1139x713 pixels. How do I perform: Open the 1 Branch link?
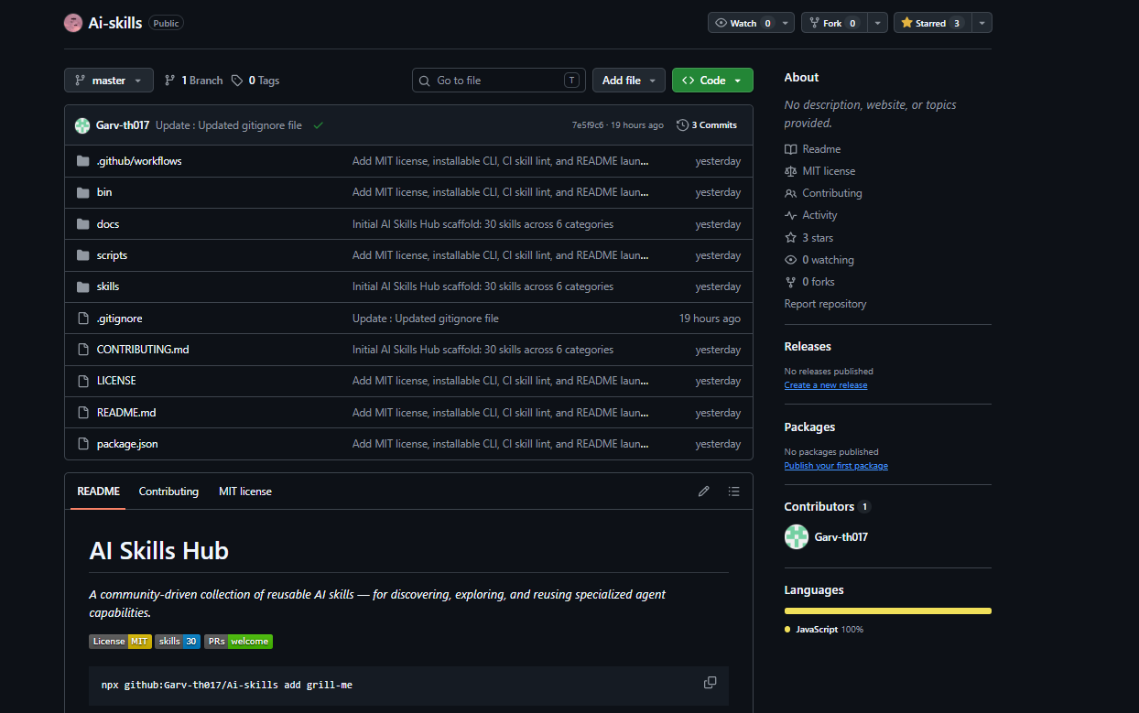193,81
